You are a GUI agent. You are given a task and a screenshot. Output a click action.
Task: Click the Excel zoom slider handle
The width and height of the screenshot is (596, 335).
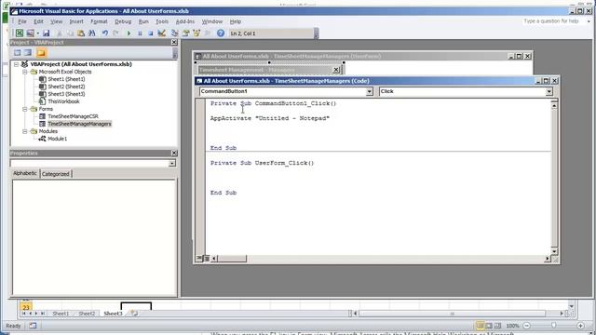(554, 326)
